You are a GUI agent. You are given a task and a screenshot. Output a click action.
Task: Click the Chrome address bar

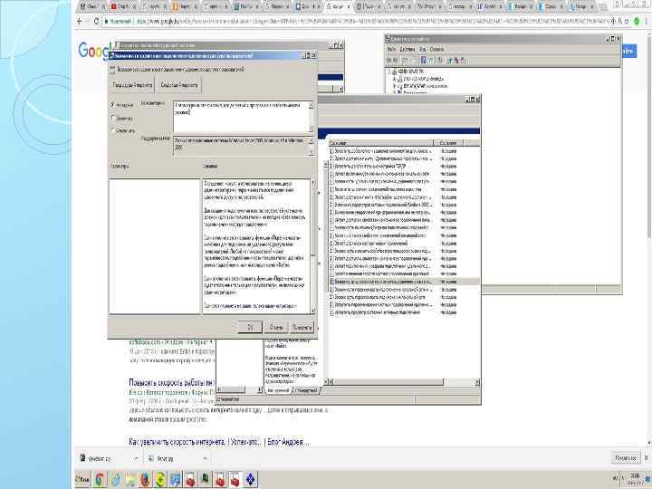358,21
